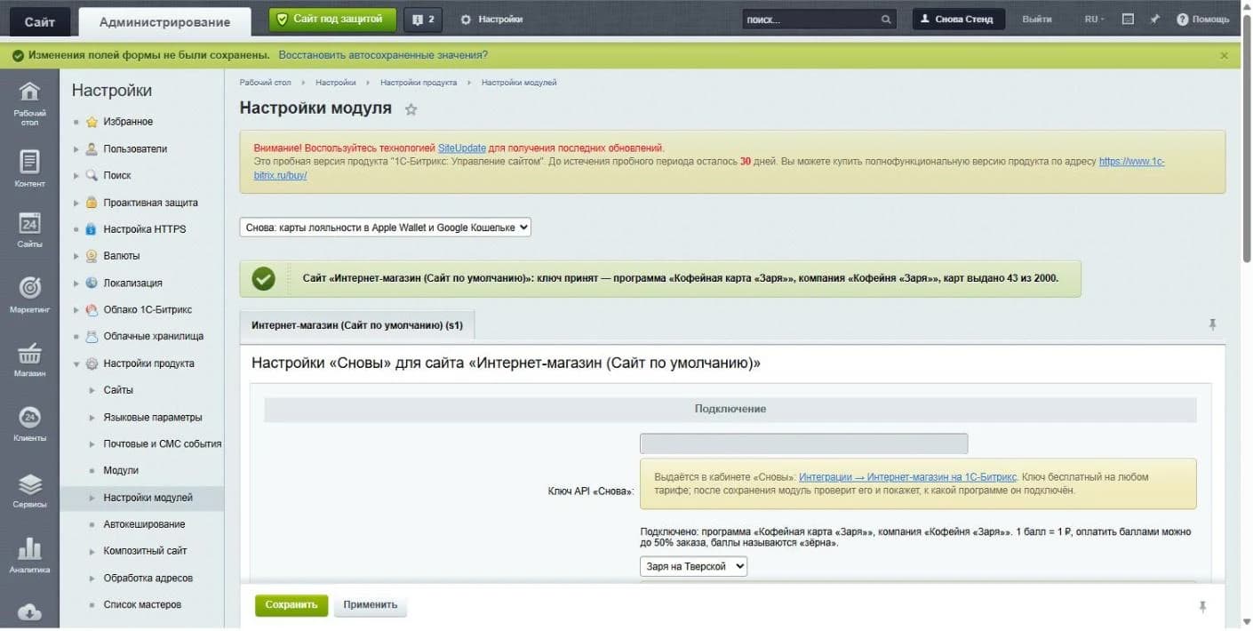
Task: Click the pin icon in top bar
Action: [x=1154, y=19]
